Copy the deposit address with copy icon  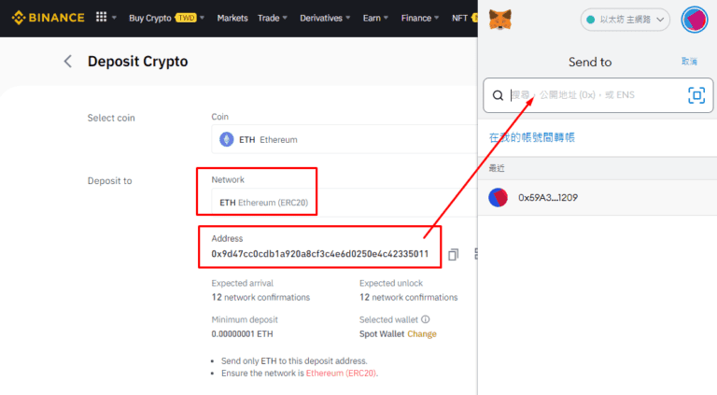click(453, 255)
